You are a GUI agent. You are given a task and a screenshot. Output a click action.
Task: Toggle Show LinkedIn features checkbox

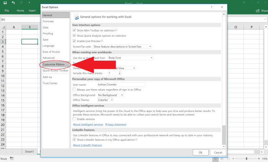click(74, 140)
